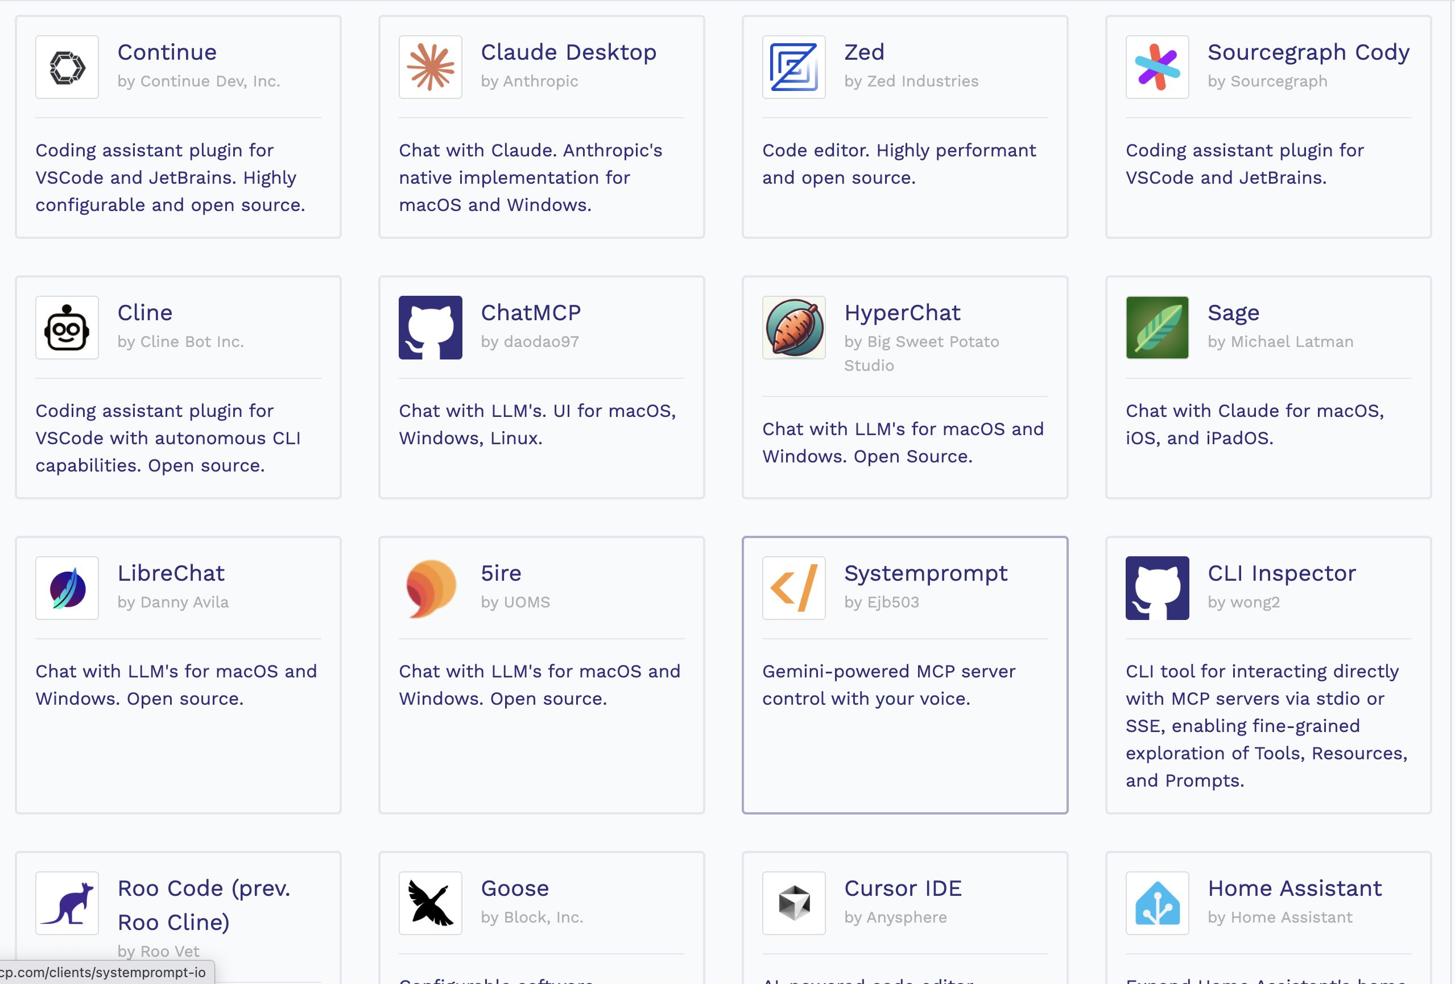Click the Zed blue logo icon
1455x984 pixels.
(x=793, y=67)
